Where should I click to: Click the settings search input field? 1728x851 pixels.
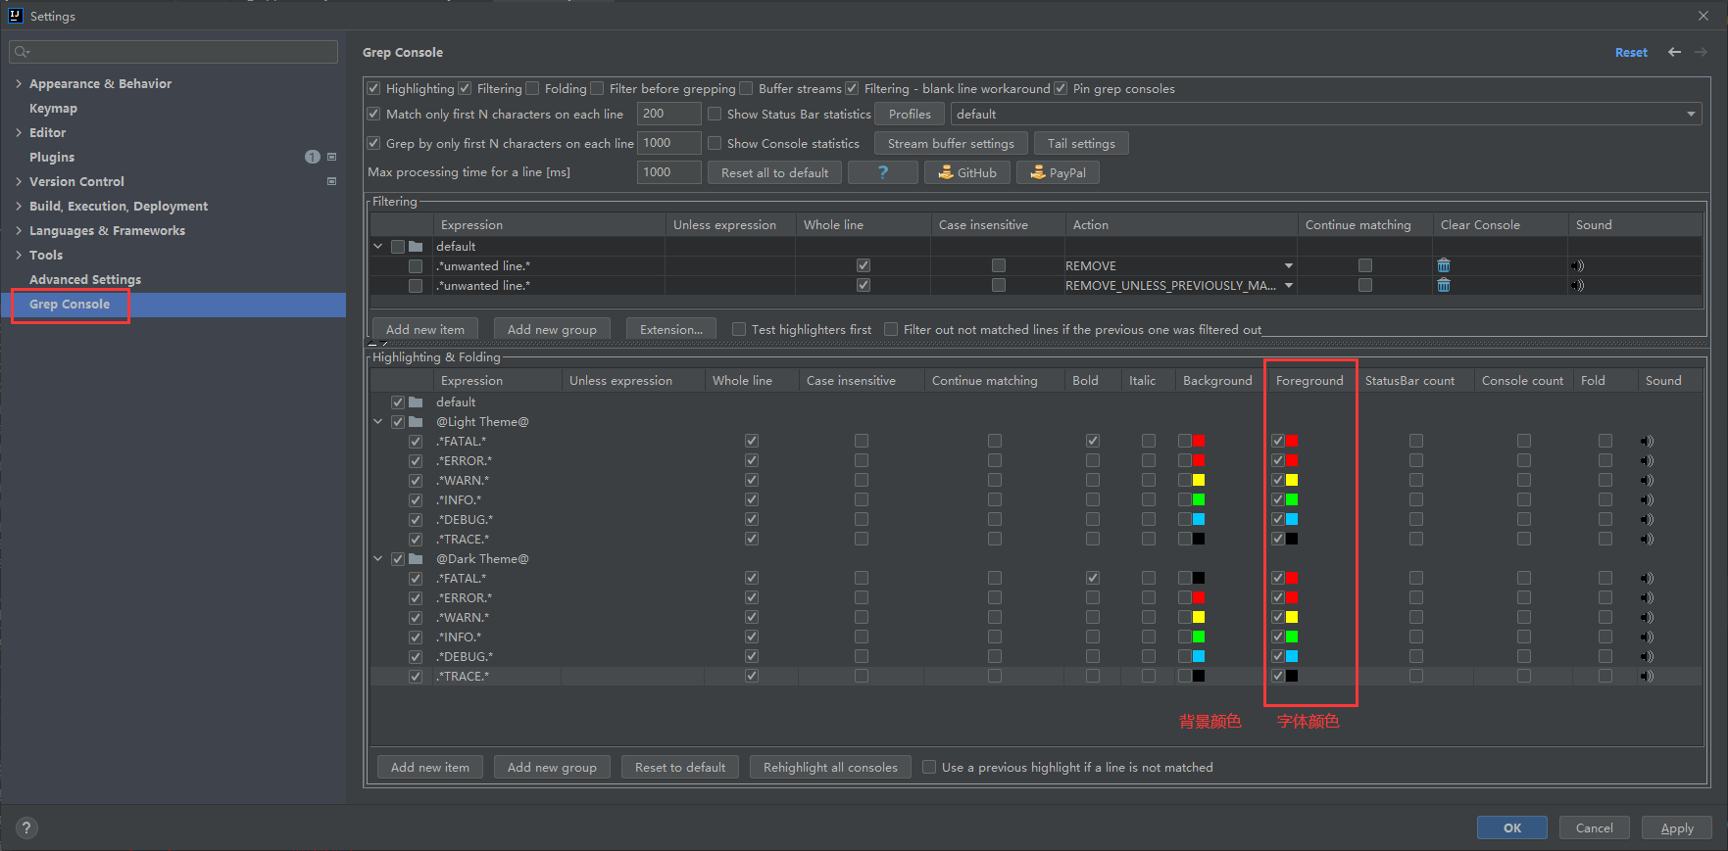click(173, 52)
